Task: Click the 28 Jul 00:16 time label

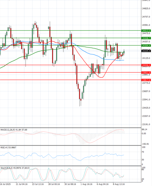Action: pyautogui.click(x=54, y=184)
